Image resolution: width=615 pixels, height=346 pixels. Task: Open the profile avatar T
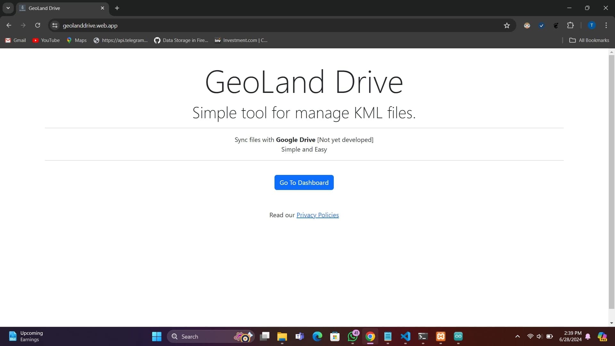click(591, 25)
